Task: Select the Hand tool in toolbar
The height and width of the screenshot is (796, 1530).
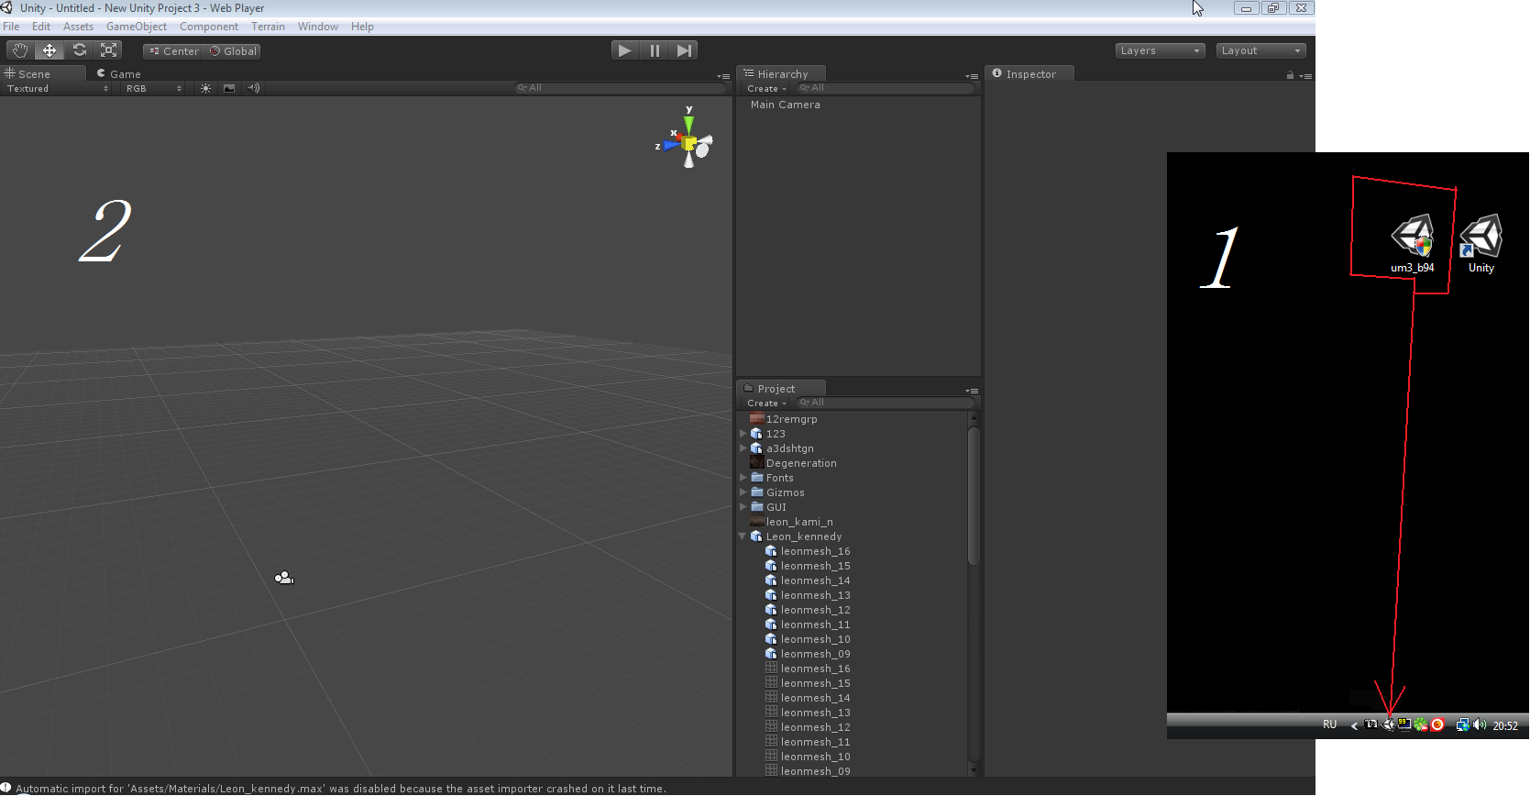Action: 20,50
